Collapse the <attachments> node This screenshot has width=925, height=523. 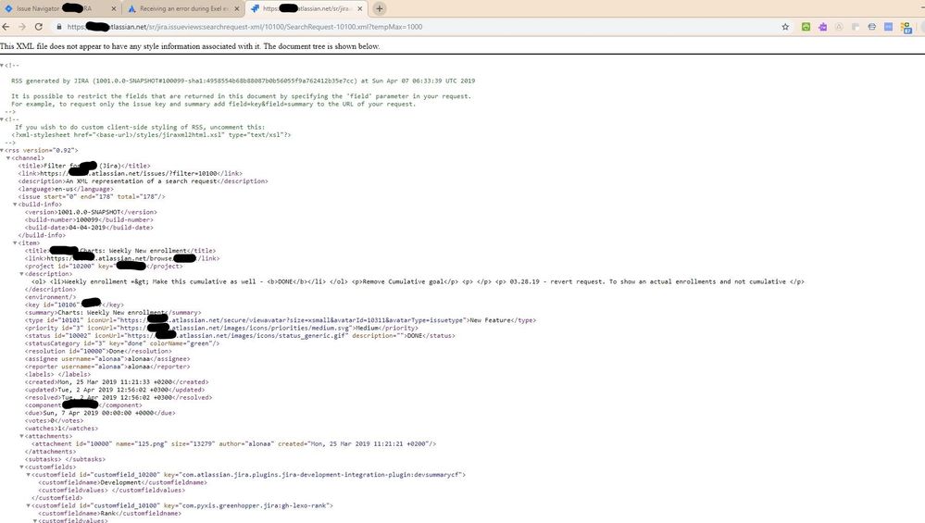pos(22,436)
